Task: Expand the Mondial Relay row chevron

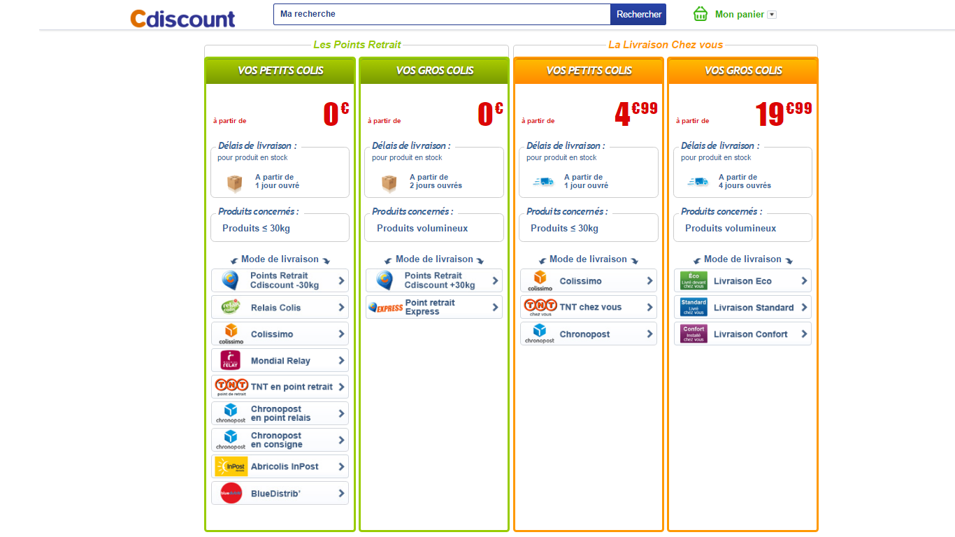Action: click(341, 360)
